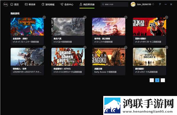Remove the 侠盗猎车5 (GTA5) card
Image resolution: width=177 pixels, height=115 pixels.
pos(85,47)
